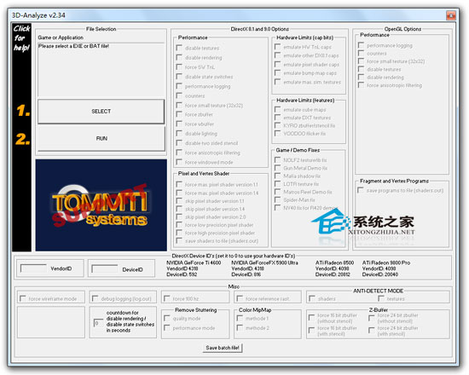Check OpenGL 'disable textures' checkbox

click(361, 69)
